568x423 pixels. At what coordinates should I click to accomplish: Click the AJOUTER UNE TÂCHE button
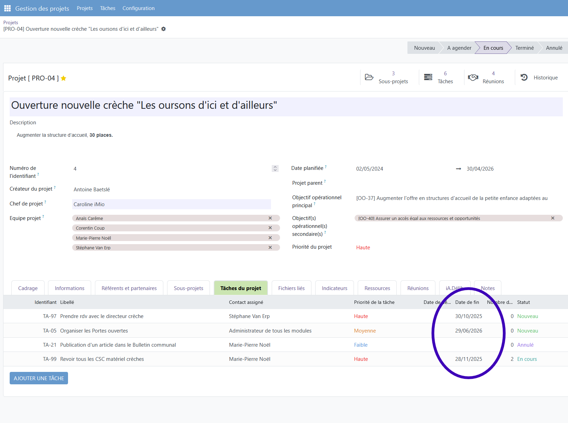click(x=39, y=378)
